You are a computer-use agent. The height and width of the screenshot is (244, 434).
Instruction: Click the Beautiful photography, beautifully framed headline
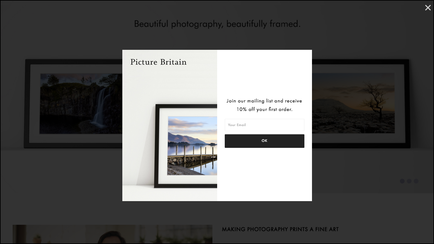217,24
